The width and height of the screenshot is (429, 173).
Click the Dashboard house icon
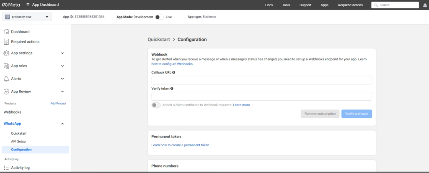6,32
